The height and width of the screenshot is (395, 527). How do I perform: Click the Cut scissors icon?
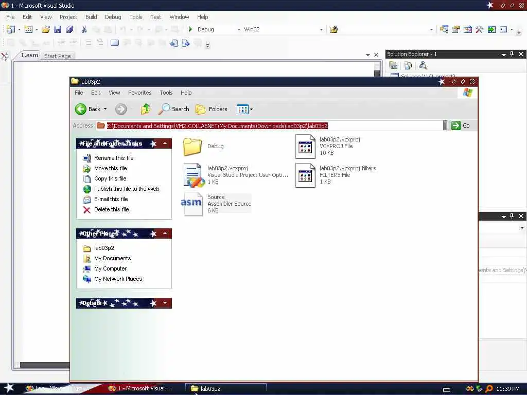[84, 29]
